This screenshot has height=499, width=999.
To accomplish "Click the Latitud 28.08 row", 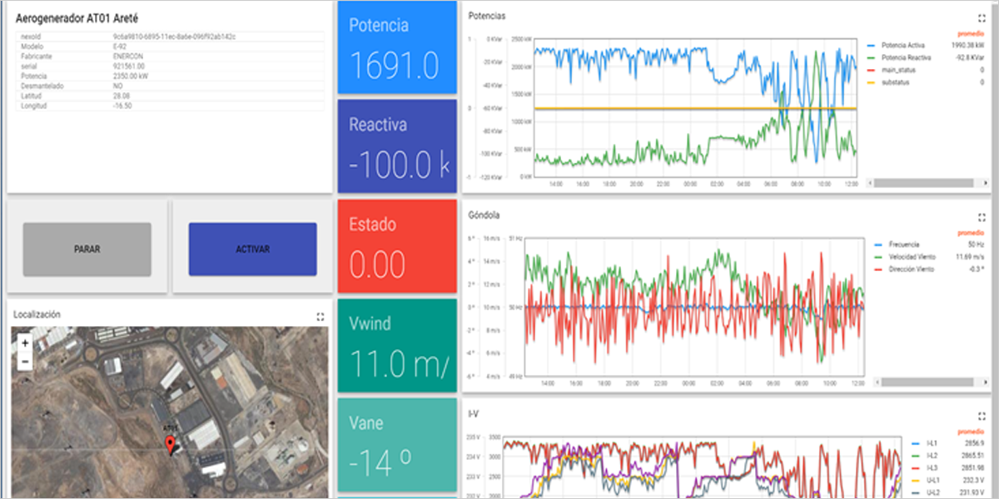I will point(171,96).
